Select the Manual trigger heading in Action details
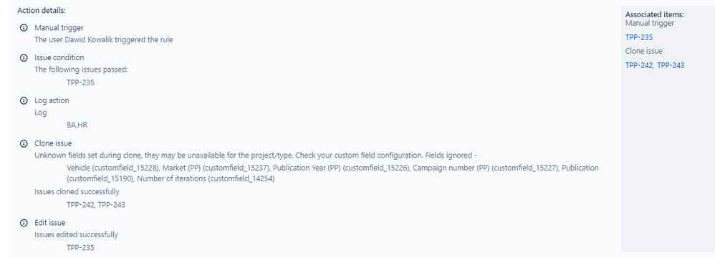The image size is (715, 258). tap(59, 28)
